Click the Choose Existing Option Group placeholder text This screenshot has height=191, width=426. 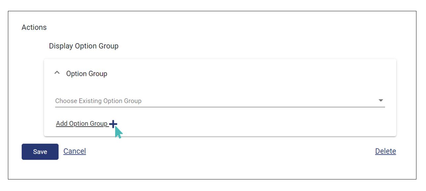(x=98, y=101)
